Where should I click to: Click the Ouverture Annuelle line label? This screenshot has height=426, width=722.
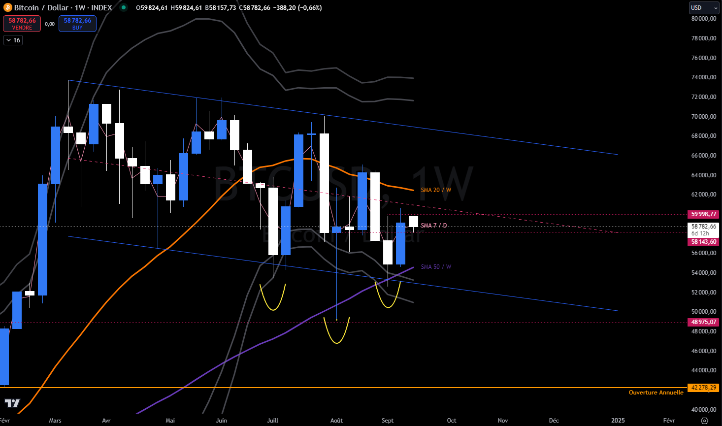click(656, 393)
